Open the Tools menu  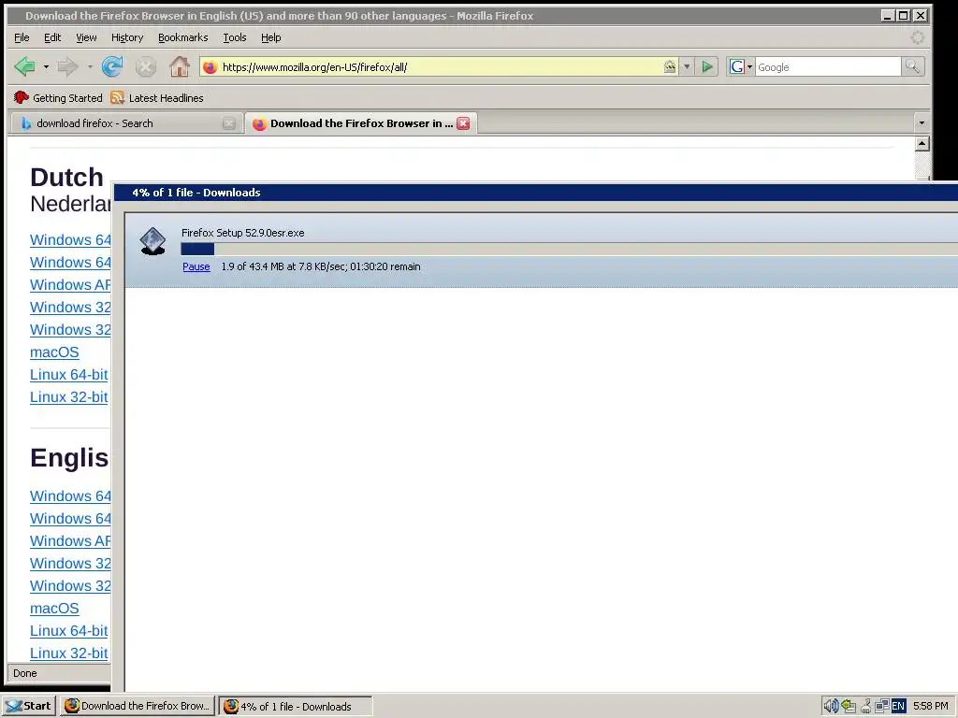pos(235,37)
